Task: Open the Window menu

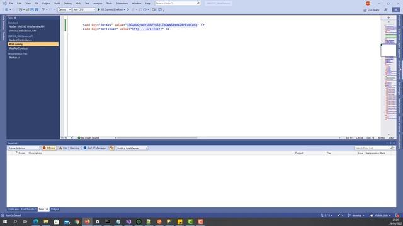Action: click(137, 3)
